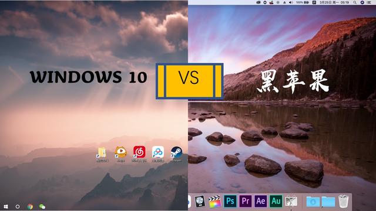This screenshot has width=376, height=211.
Task: Open the Downloads folder in the Dock
Action: pos(313,202)
